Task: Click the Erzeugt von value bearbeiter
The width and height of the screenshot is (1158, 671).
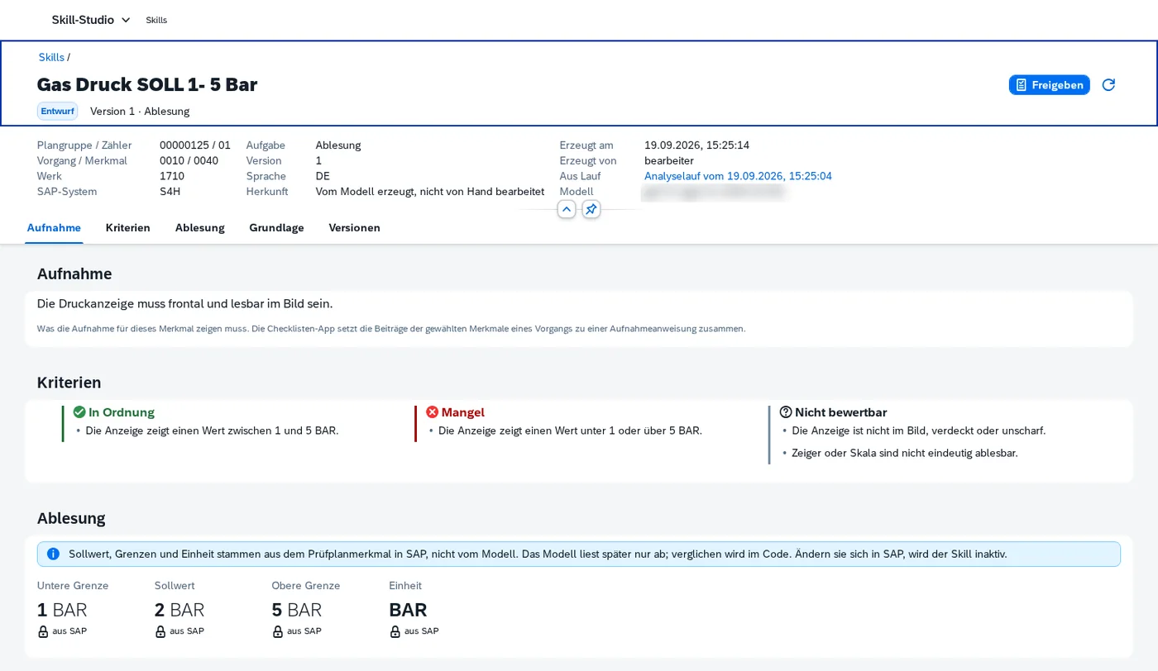Action: pyautogui.click(x=669, y=160)
